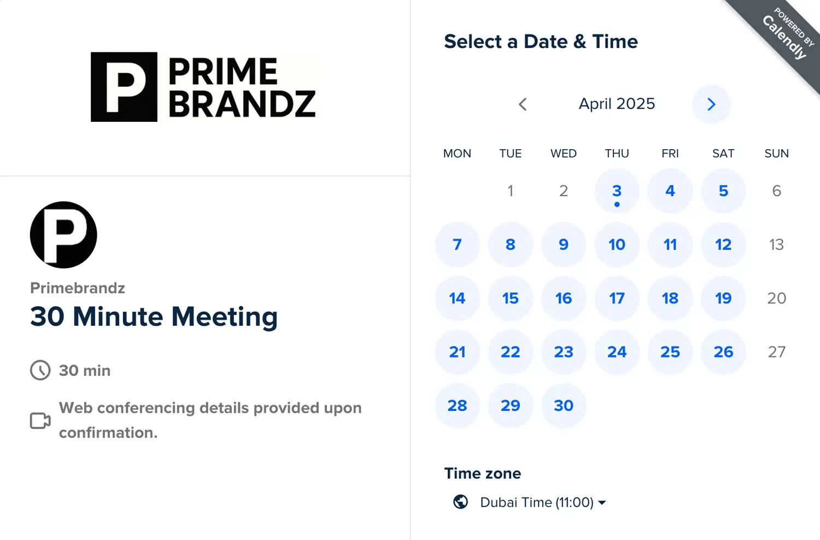The width and height of the screenshot is (820, 540).
Task: Select Monday April 14
Action: 457,298
